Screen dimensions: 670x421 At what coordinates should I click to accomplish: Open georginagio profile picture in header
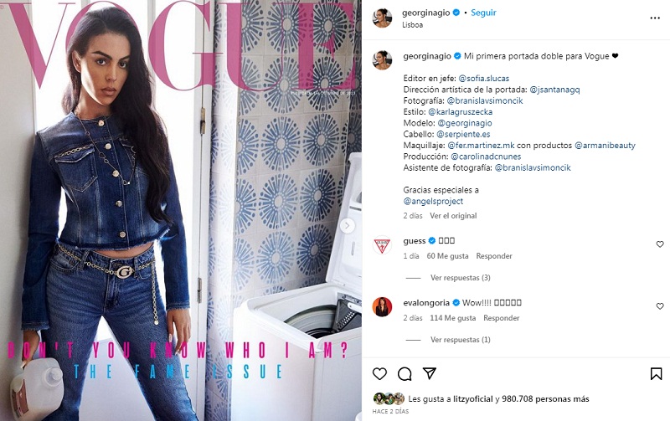(x=382, y=18)
